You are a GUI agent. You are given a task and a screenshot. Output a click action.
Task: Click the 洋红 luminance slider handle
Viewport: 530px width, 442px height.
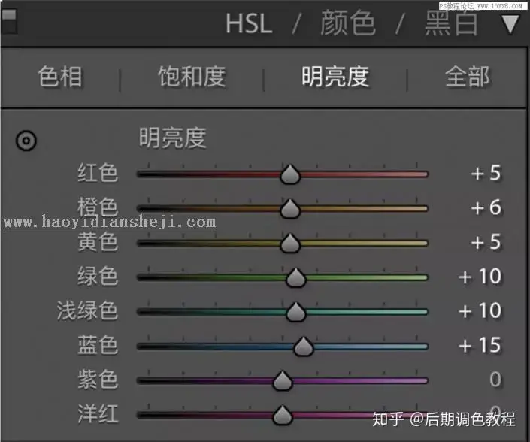[283, 415]
